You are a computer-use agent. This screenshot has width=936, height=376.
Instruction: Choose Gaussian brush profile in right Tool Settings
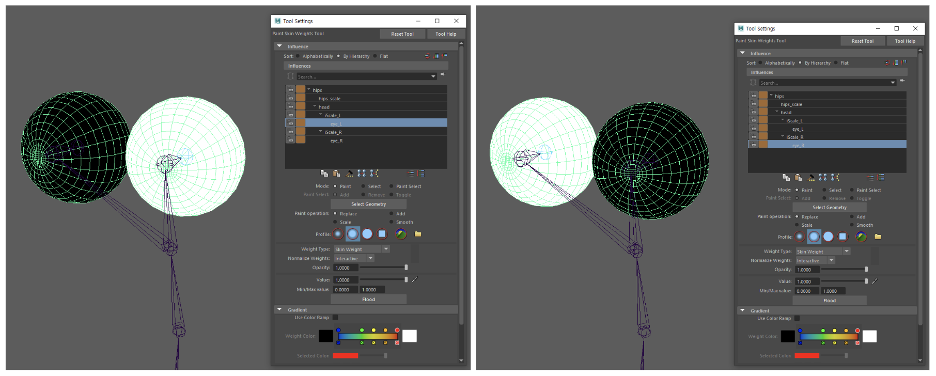[800, 237]
